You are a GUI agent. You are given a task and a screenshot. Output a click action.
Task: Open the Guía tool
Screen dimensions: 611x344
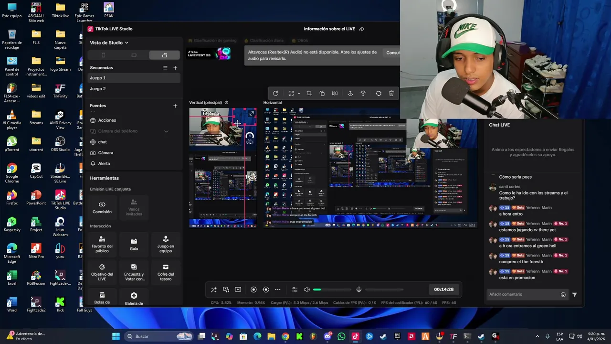134,245
